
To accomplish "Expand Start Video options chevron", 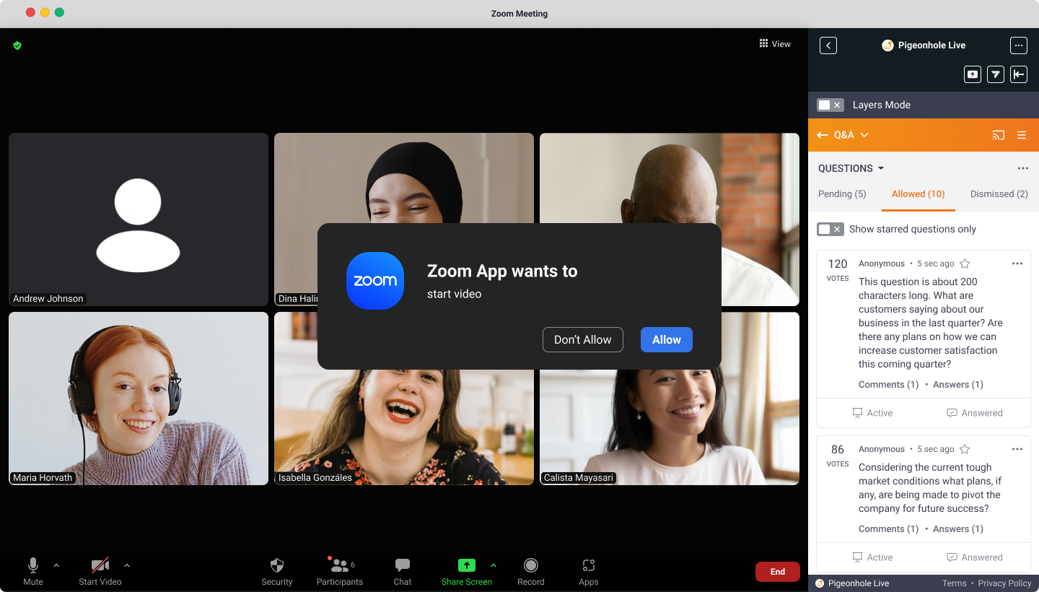I will 127,566.
